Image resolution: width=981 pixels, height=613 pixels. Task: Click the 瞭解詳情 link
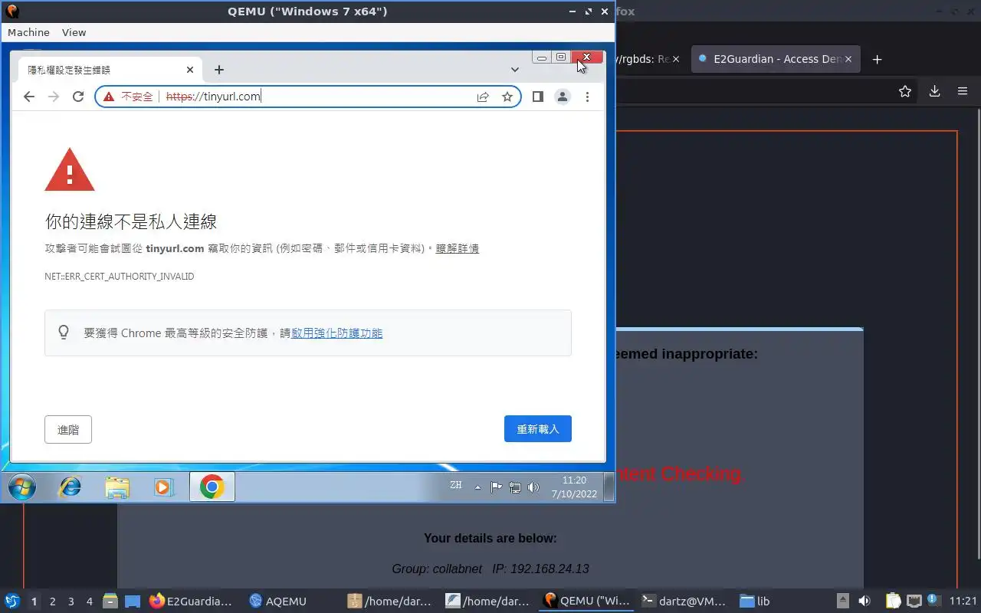pos(458,248)
